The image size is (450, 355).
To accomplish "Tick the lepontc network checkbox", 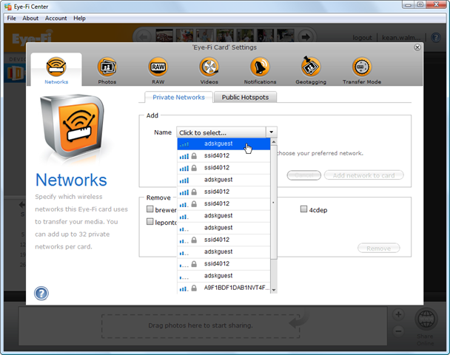I will 150,221.
